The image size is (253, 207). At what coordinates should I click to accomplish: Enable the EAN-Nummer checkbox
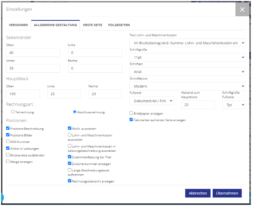(x=8, y=141)
